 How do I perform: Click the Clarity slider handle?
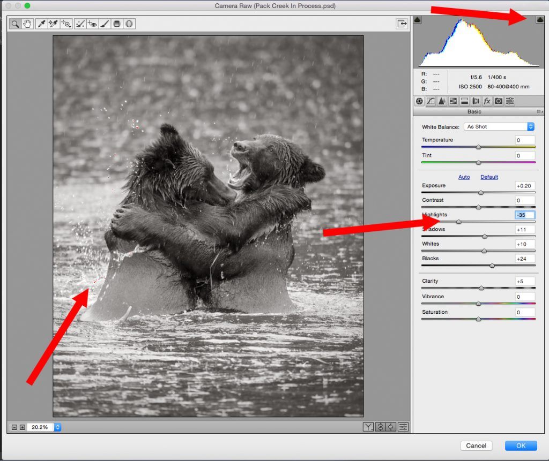[481, 288]
